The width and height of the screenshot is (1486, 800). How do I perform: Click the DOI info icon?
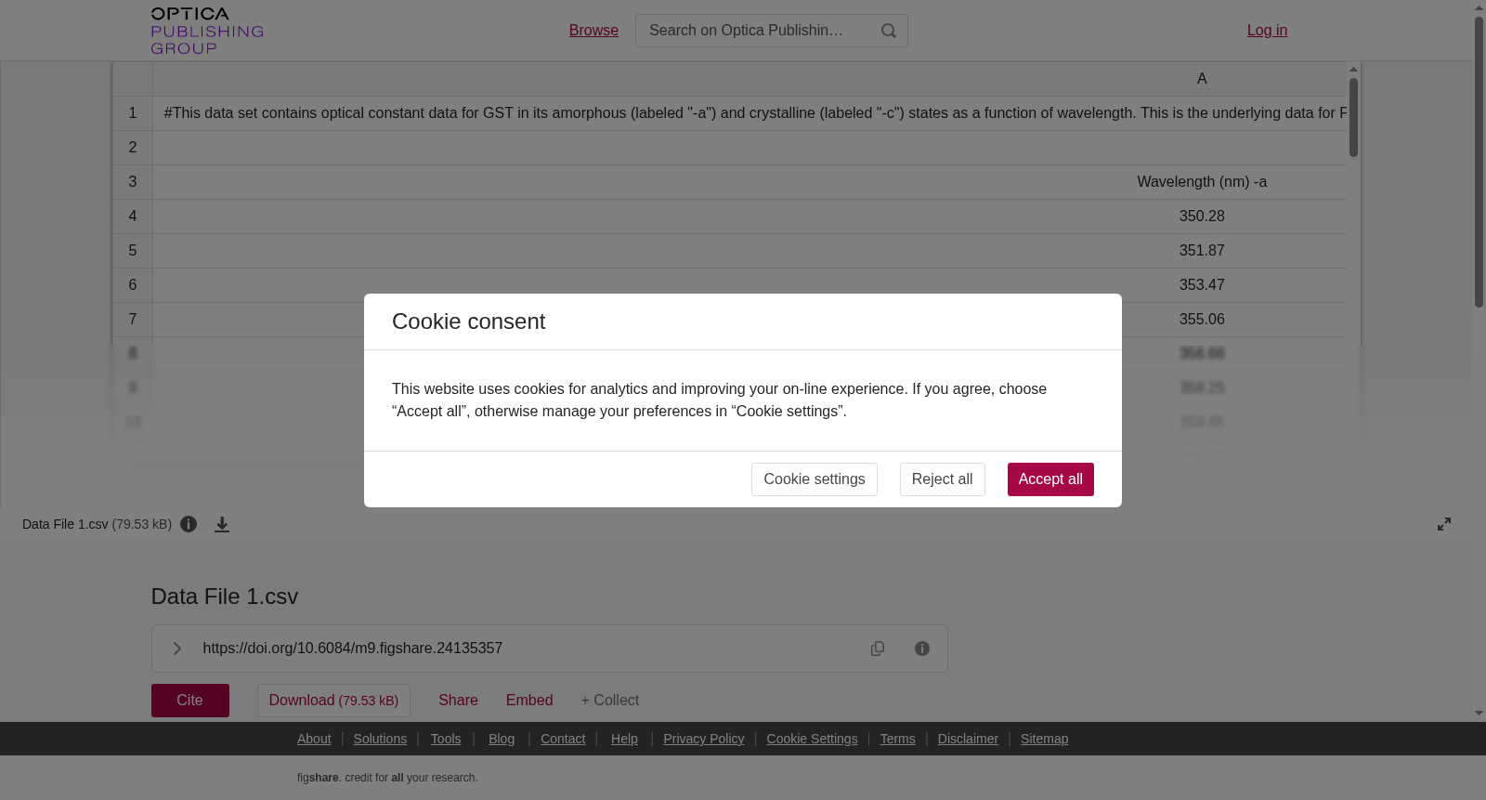point(922,649)
